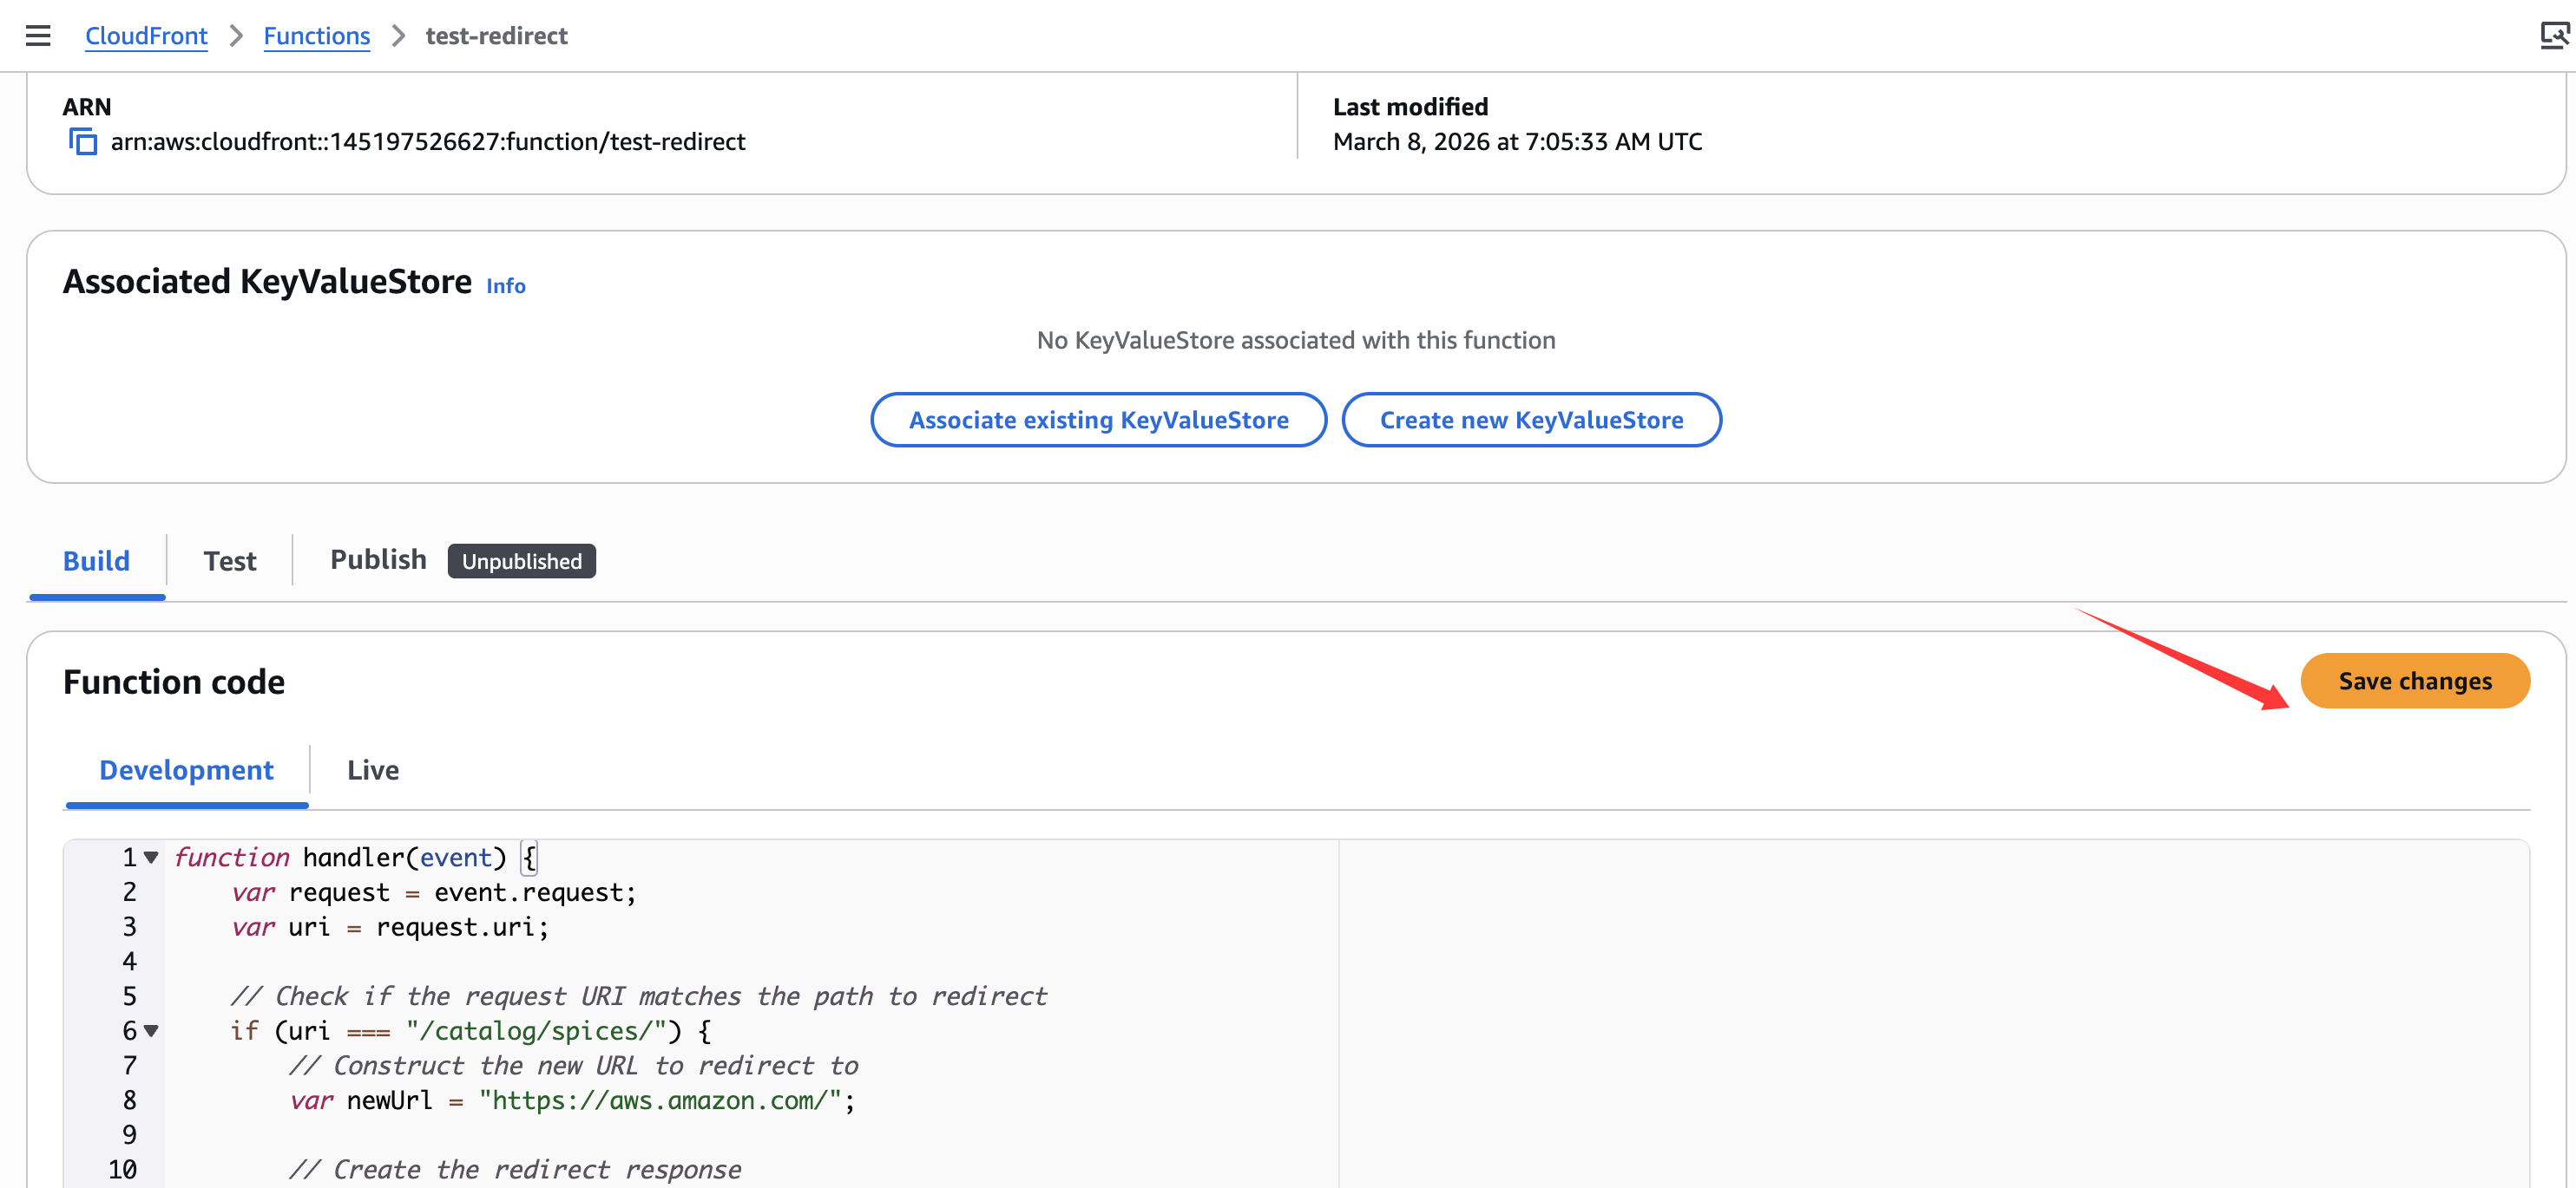Click the test-redirect breadcrumb text
Screen dimensions: 2576x1188
496,36
